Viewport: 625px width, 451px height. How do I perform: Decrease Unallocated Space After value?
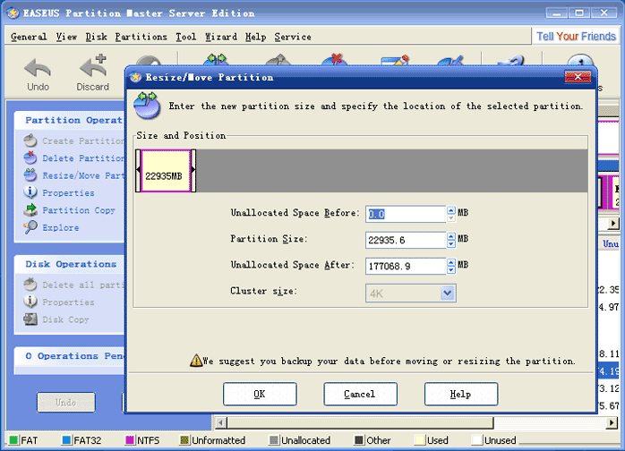click(x=450, y=269)
